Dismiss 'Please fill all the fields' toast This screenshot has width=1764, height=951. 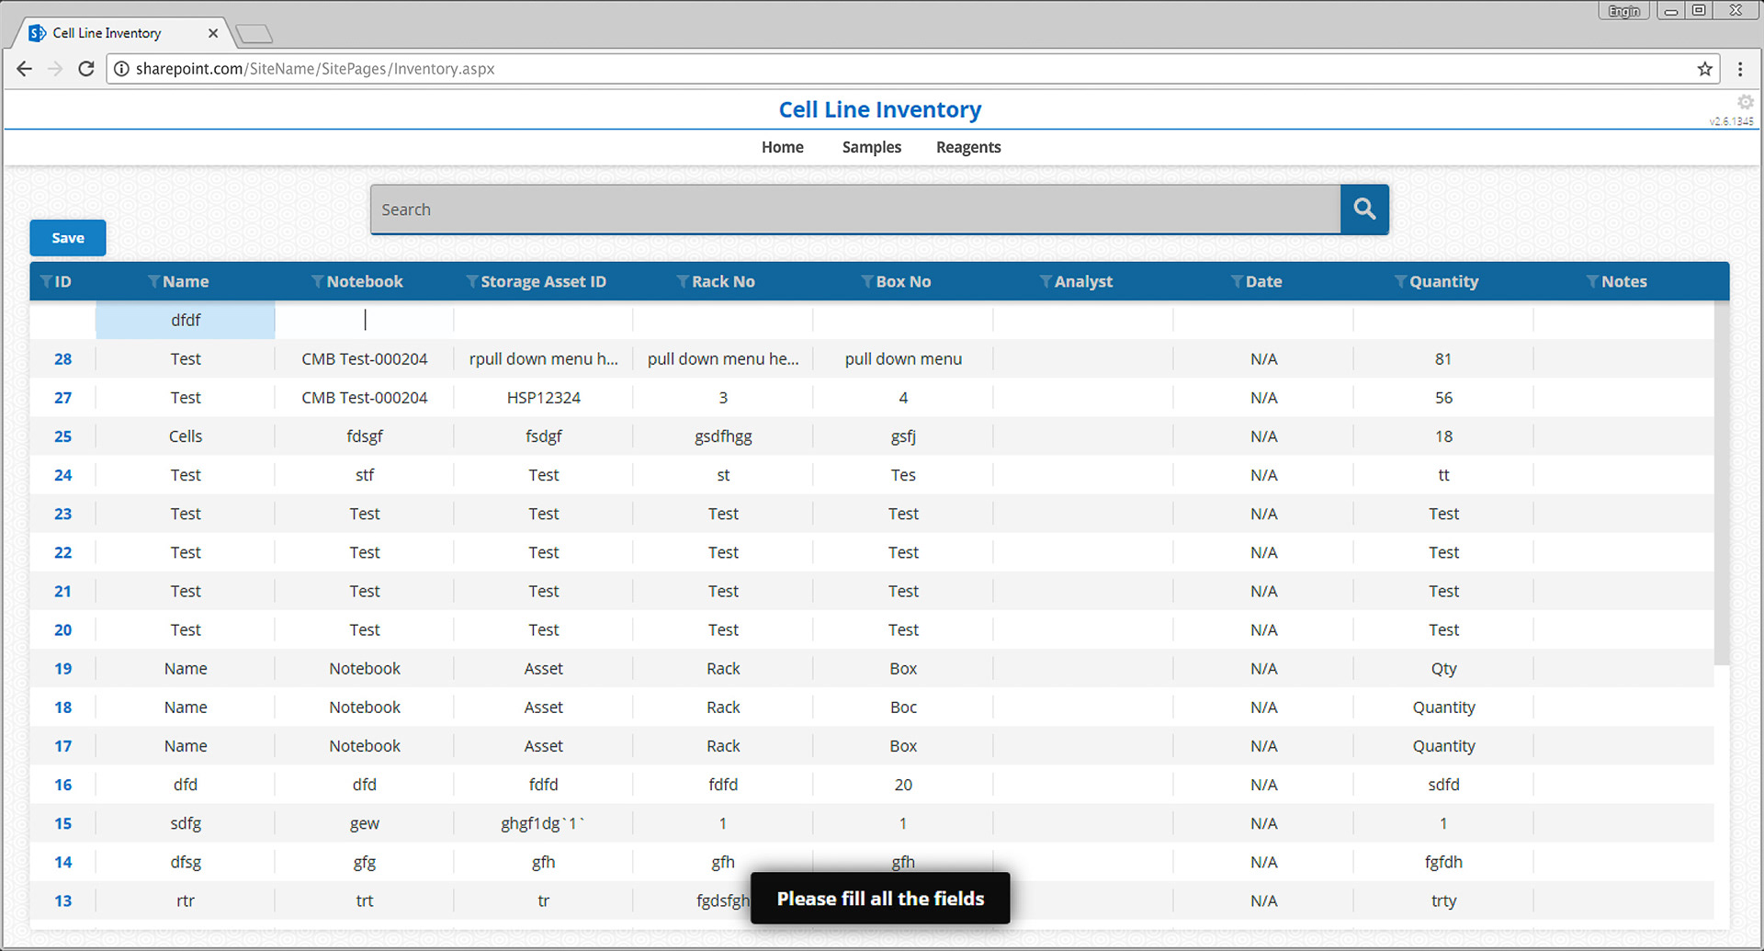880,899
